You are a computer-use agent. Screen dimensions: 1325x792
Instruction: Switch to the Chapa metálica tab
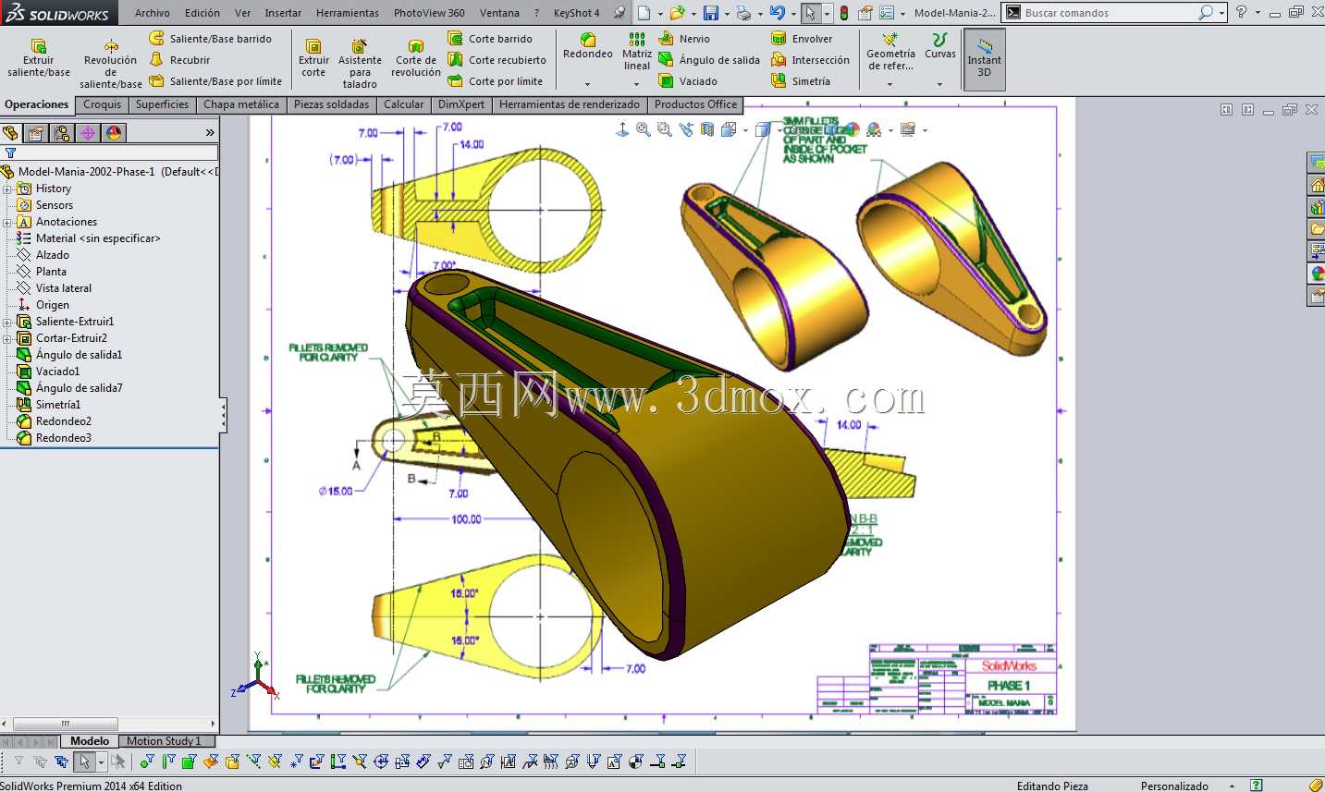pyautogui.click(x=241, y=104)
